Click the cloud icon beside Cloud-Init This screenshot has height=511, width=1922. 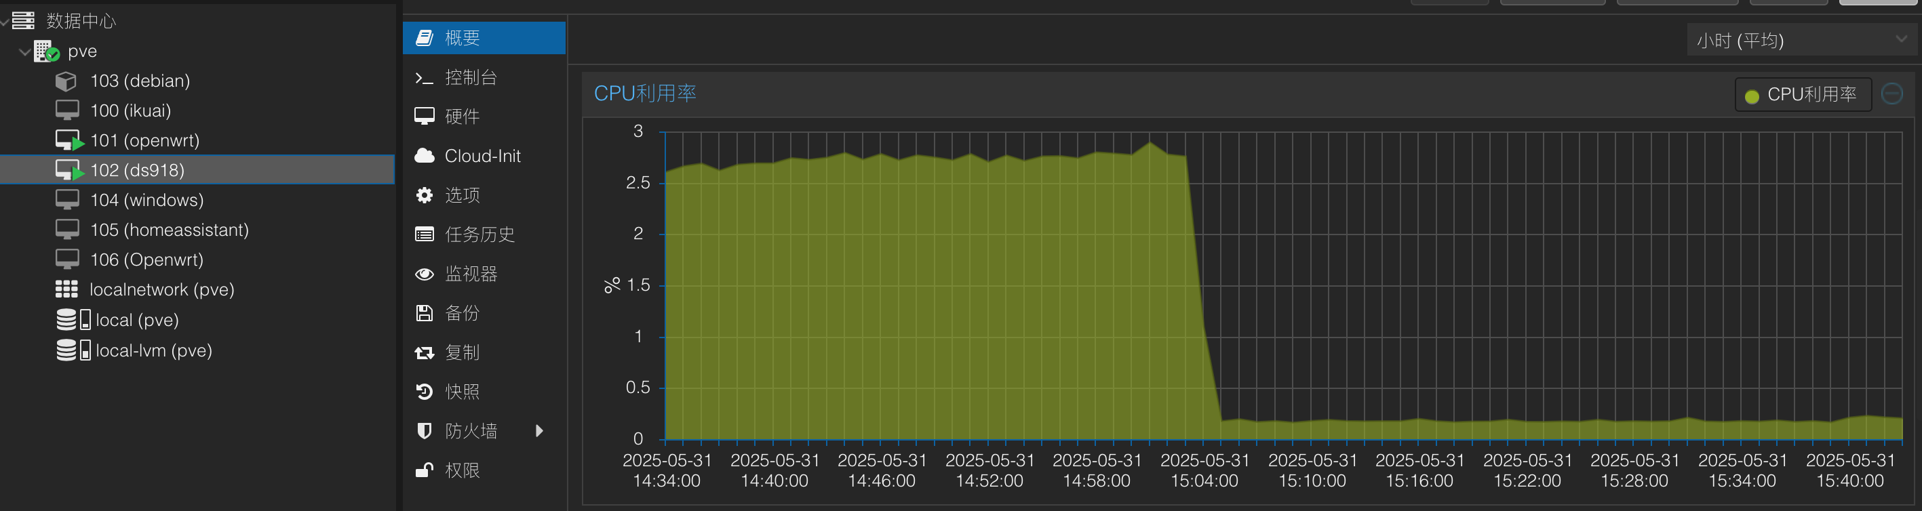point(425,155)
